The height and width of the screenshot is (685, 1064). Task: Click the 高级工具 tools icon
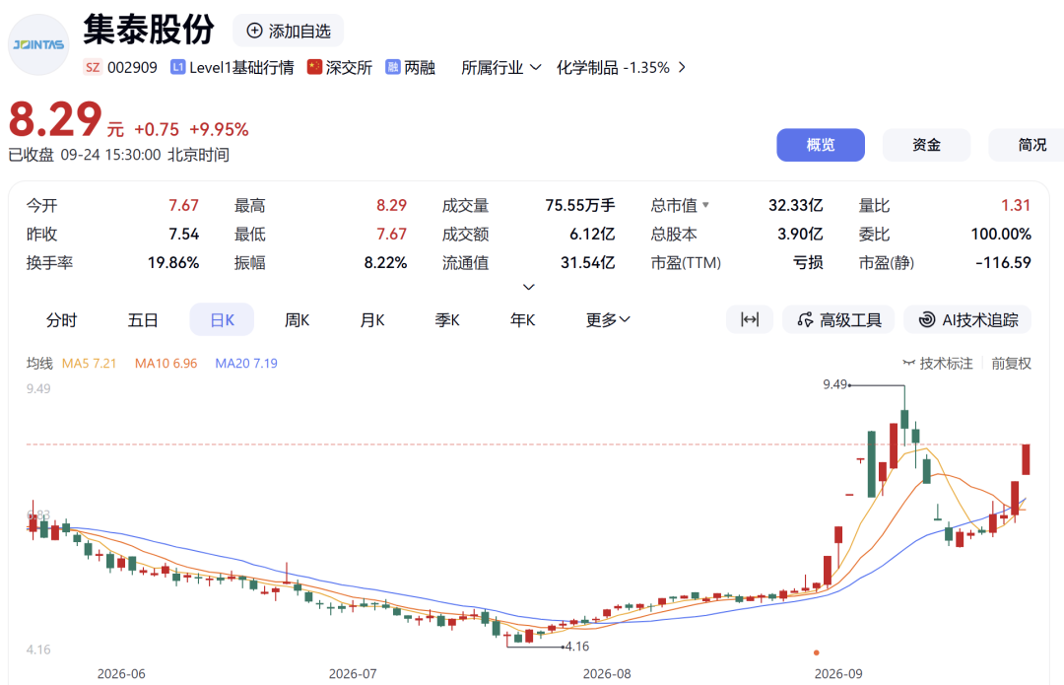(806, 319)
